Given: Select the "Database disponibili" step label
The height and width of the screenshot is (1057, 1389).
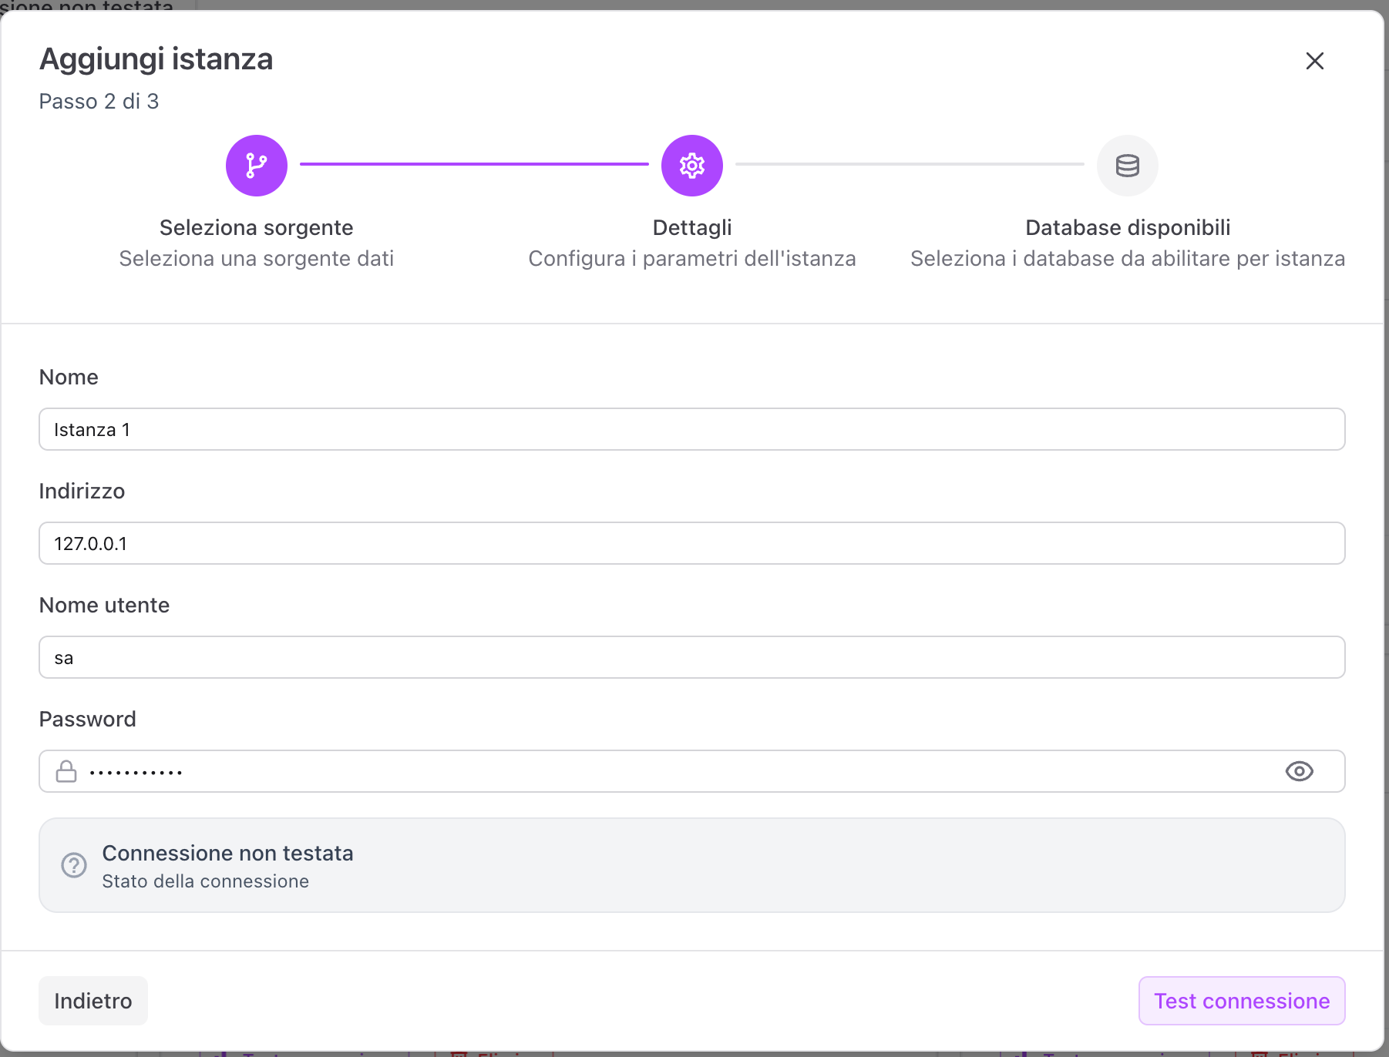Looking at the screenshot, I should click(x=1127, y=227).
